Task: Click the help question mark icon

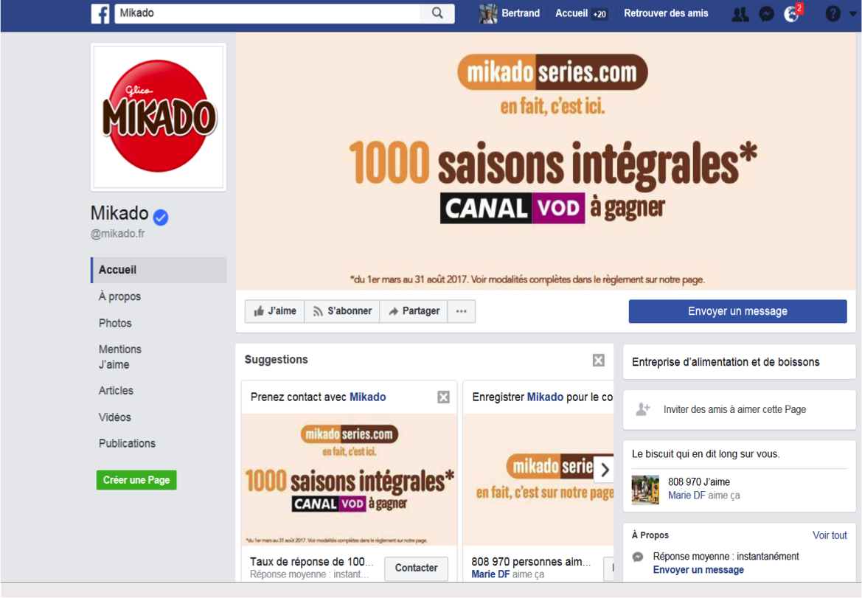Action: click(833, 14)
